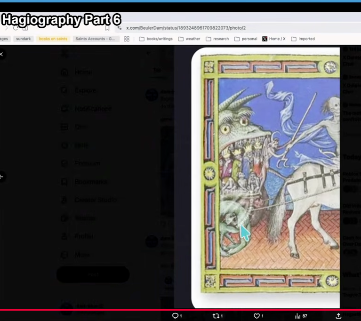Open the sundark bookmark group
This screenshot has height=321, width=361.
tap(24, 39)
